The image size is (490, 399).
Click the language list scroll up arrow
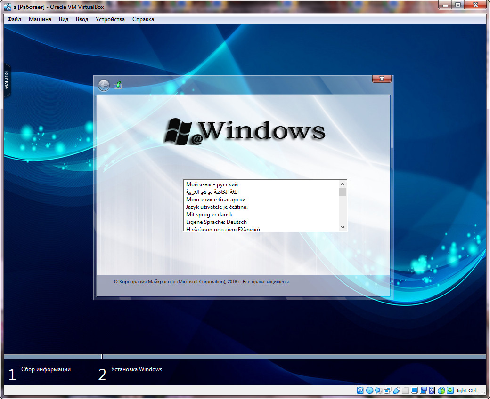click(343, 184)
